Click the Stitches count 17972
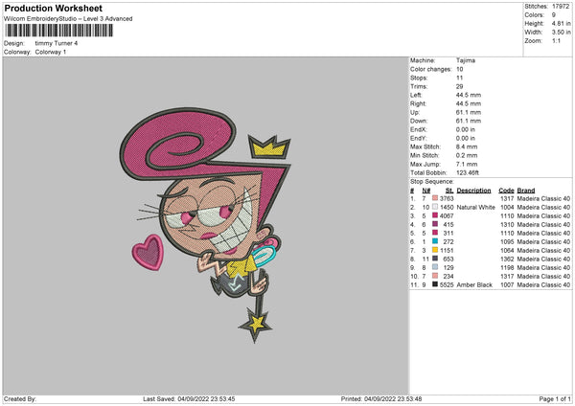 [561, 7]
